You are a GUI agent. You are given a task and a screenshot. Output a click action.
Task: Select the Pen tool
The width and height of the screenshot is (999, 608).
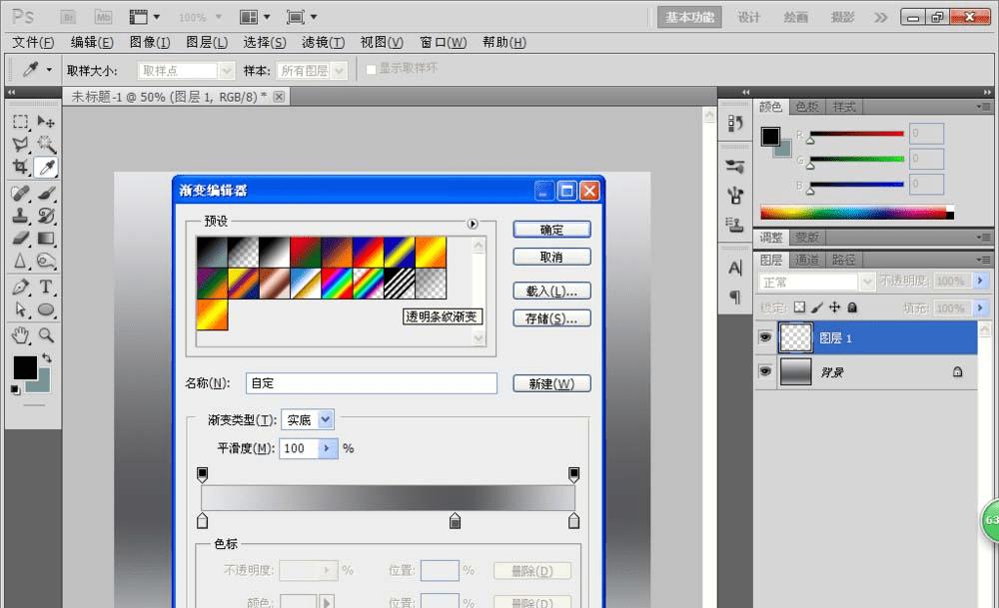(x=20, y=288)
